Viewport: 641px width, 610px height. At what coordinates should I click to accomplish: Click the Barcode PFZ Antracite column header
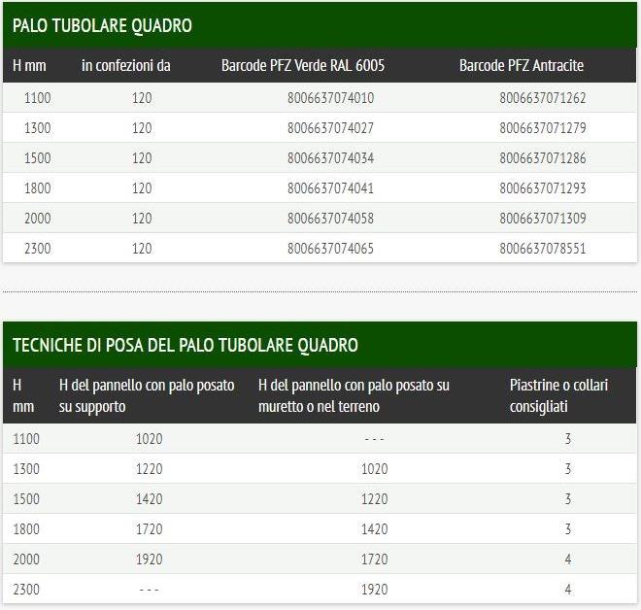(521, 66)
